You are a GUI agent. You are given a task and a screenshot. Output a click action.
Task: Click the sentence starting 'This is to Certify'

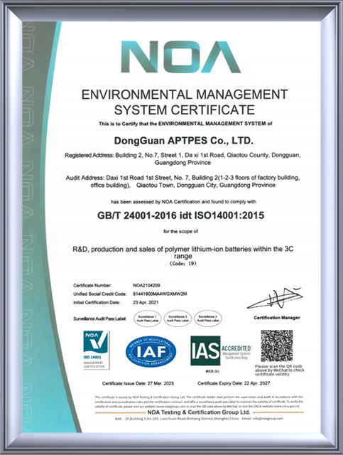(x=185, y=124)
